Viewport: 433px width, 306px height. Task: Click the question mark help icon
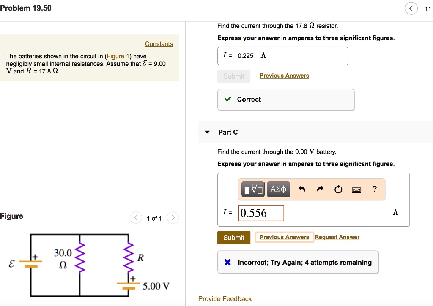point(374,189)
